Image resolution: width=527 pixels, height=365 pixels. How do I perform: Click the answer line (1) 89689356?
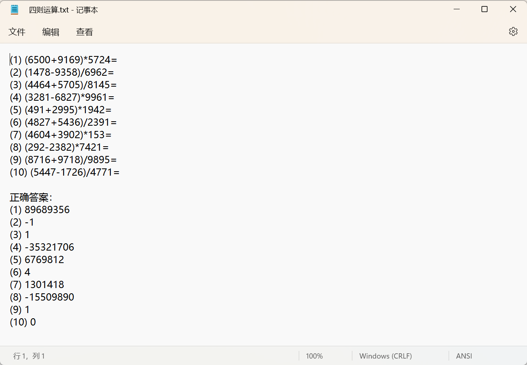[40, 210]
